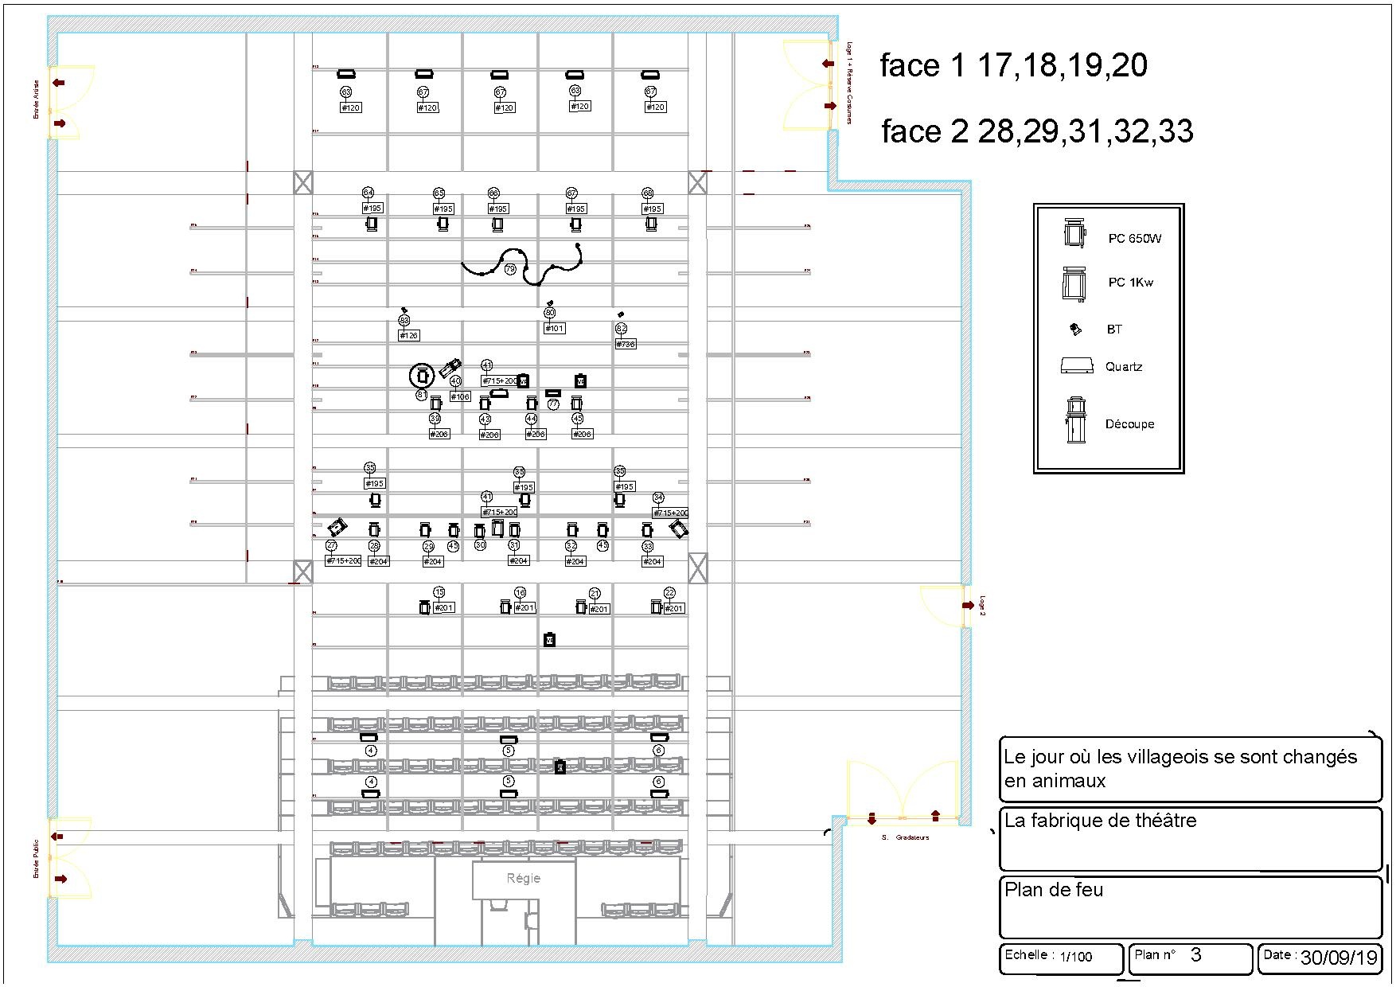Select the fixture beside circuit 21
This screenshot has width=1396, height=987.
click(581, 607)
